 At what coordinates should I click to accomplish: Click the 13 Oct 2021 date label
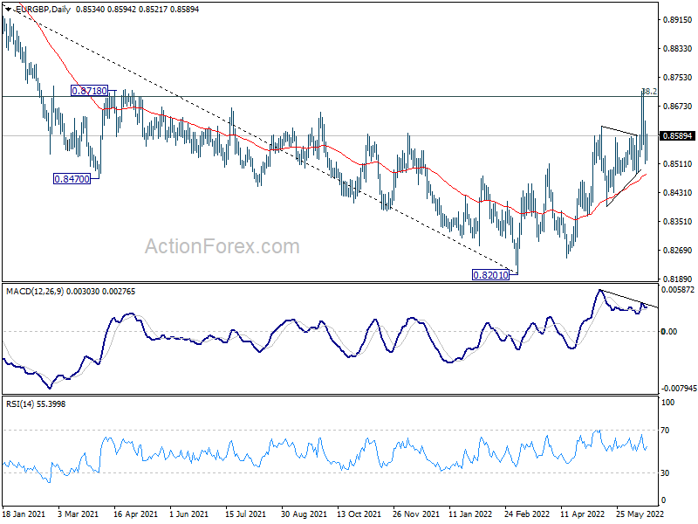click(x=359, y=514)
